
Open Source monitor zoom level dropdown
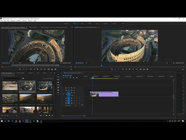(13, 63)
